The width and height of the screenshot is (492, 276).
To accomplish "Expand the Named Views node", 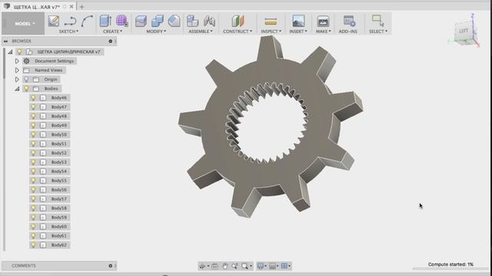I will point(17,70).
